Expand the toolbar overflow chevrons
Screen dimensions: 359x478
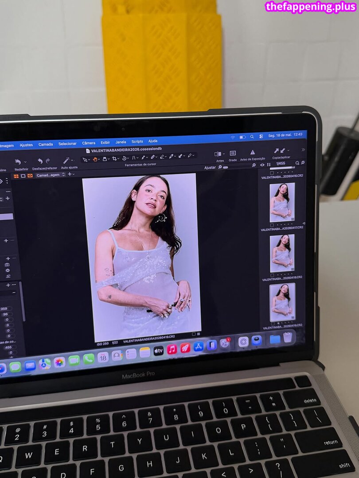[x=303, y=150]
